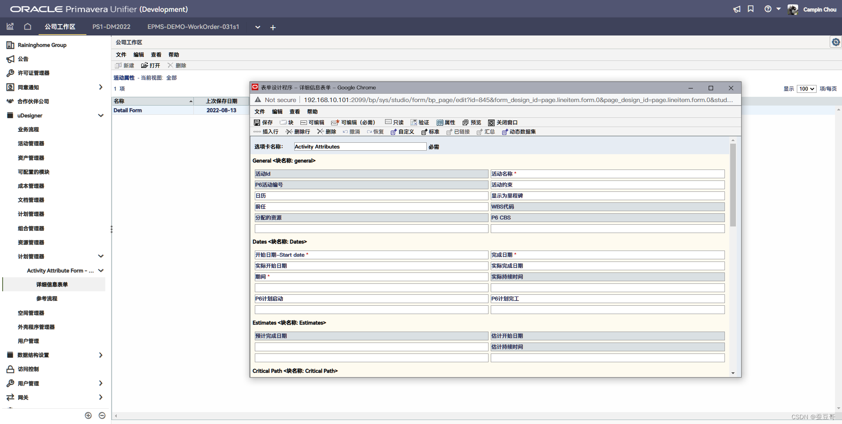The image size is (842, 424).
Task: Expand the data structure settings node
Action: 100,355
